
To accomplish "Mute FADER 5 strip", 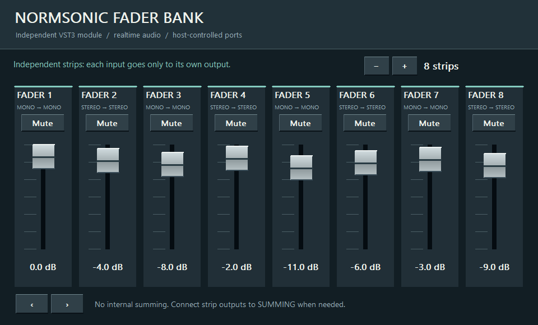I will tap(300, 123).
